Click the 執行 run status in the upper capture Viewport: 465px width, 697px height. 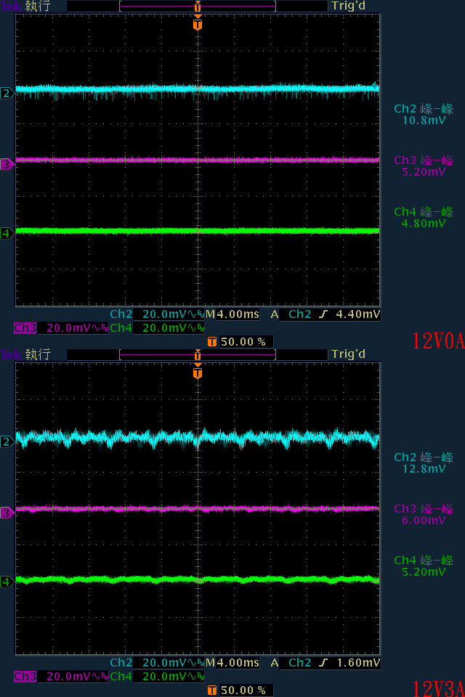38,7
